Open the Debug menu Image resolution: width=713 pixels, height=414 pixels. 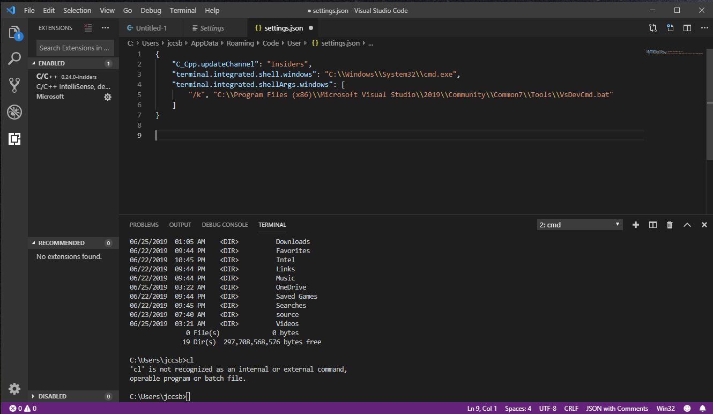(151, 10)
